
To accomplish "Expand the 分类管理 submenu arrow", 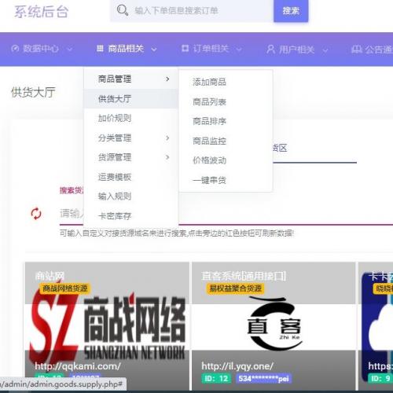I will pyautogui.click(x=167, y=138).
